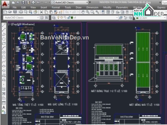Click the Workspace Settings gear icon
Image resolution: width=167 pixels, height=125 pixels.
coord(42,17)
